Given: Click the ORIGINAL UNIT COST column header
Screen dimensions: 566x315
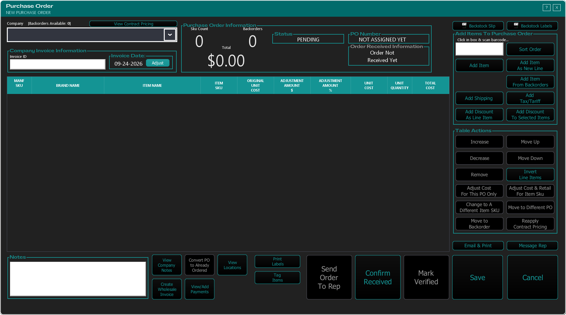Looking at the screenshot, I should 256,85.
